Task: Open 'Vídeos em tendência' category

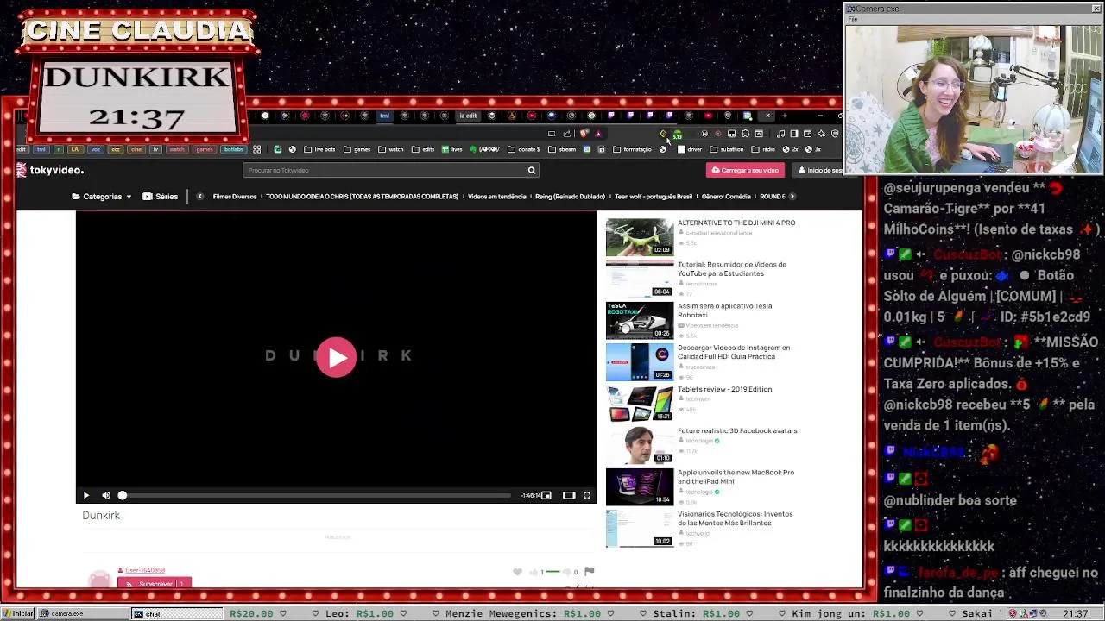Action: click(x=496, y=197)
